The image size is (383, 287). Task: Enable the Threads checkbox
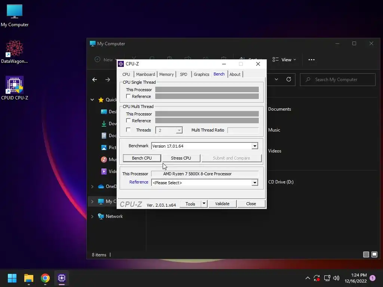[128, 130]
